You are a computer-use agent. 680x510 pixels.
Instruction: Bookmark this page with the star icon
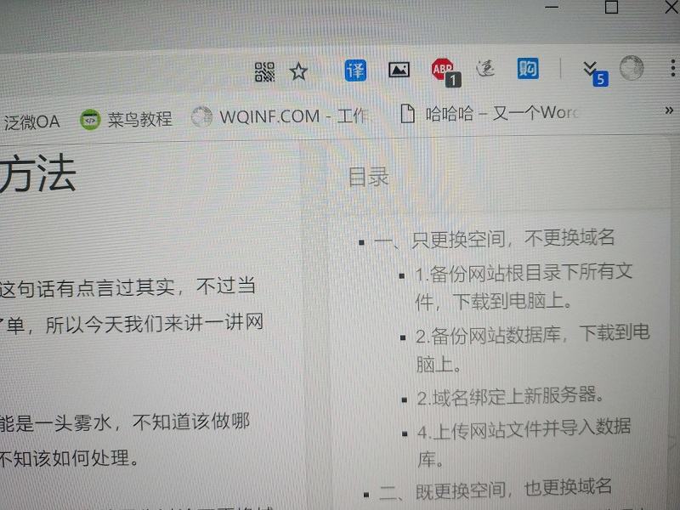coord(298,72)
